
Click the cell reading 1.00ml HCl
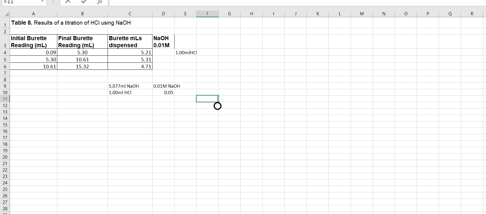pyautogui.click(x=130, y=92)
